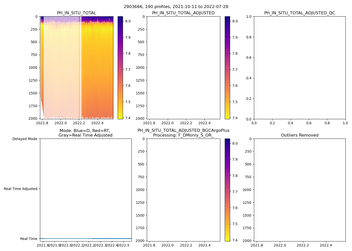This screenshot has height=251, width=352.
Task: Click the PH_IN_SITU_TOTAL_ADJUSTED_QC plot title
Action: pyautogui.click(x=299, y=13)
